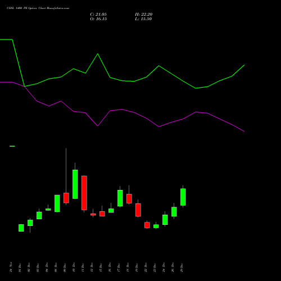Click the green 08 Dec candlestick

point(57,203)
